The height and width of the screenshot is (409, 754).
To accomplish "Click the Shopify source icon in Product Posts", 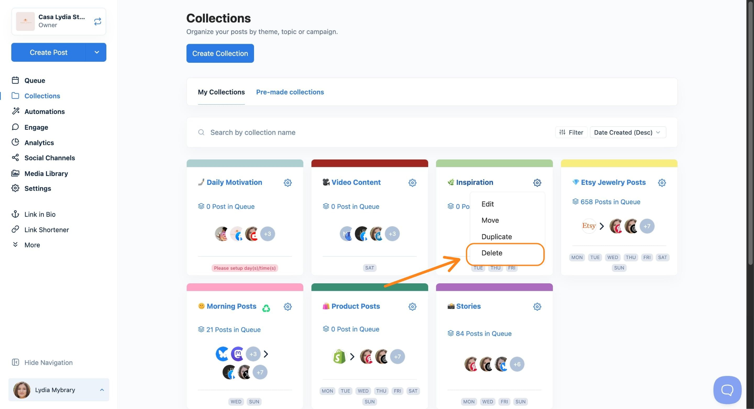I will pyautogui.click(x=339, y=356).
